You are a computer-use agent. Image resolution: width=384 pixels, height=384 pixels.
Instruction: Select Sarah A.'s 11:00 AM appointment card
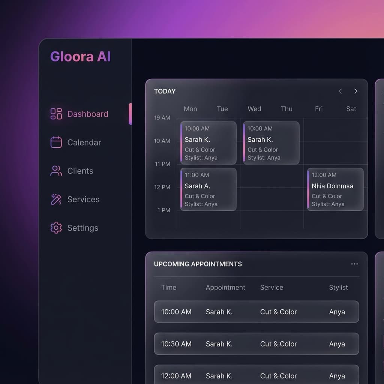[208, 189]
